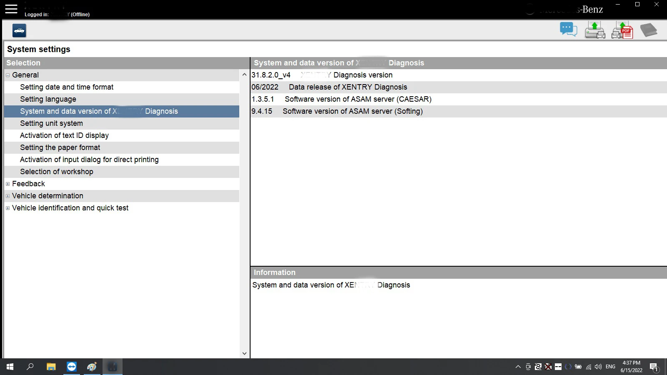Click the ENG language indicator
The image size is (667, 375).
coord(610,367)
